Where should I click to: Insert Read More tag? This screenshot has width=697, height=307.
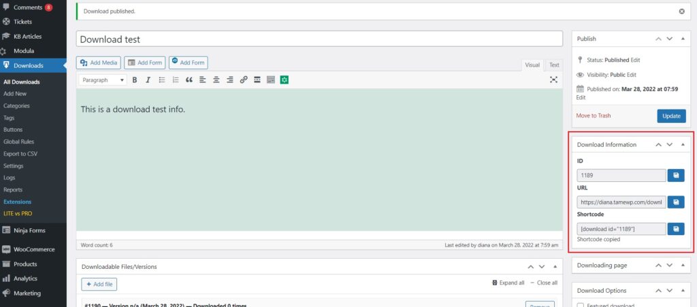click(257, 80)
